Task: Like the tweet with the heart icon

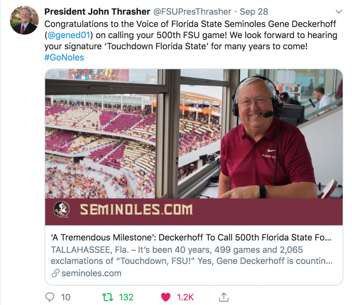Action: point(166,297)
